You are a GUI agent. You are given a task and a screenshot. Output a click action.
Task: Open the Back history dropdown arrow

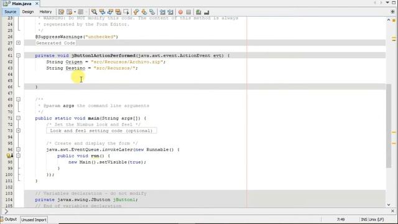click(x=75, y=12)
